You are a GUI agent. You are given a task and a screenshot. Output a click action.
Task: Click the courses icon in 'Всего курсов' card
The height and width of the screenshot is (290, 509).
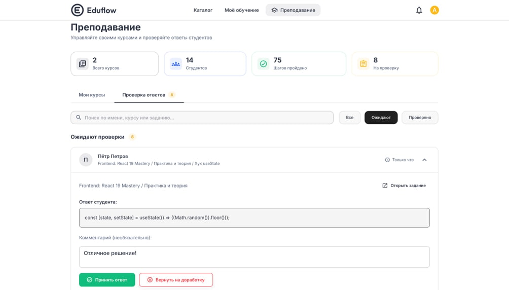pyautogui.click(x=83, y=64)
